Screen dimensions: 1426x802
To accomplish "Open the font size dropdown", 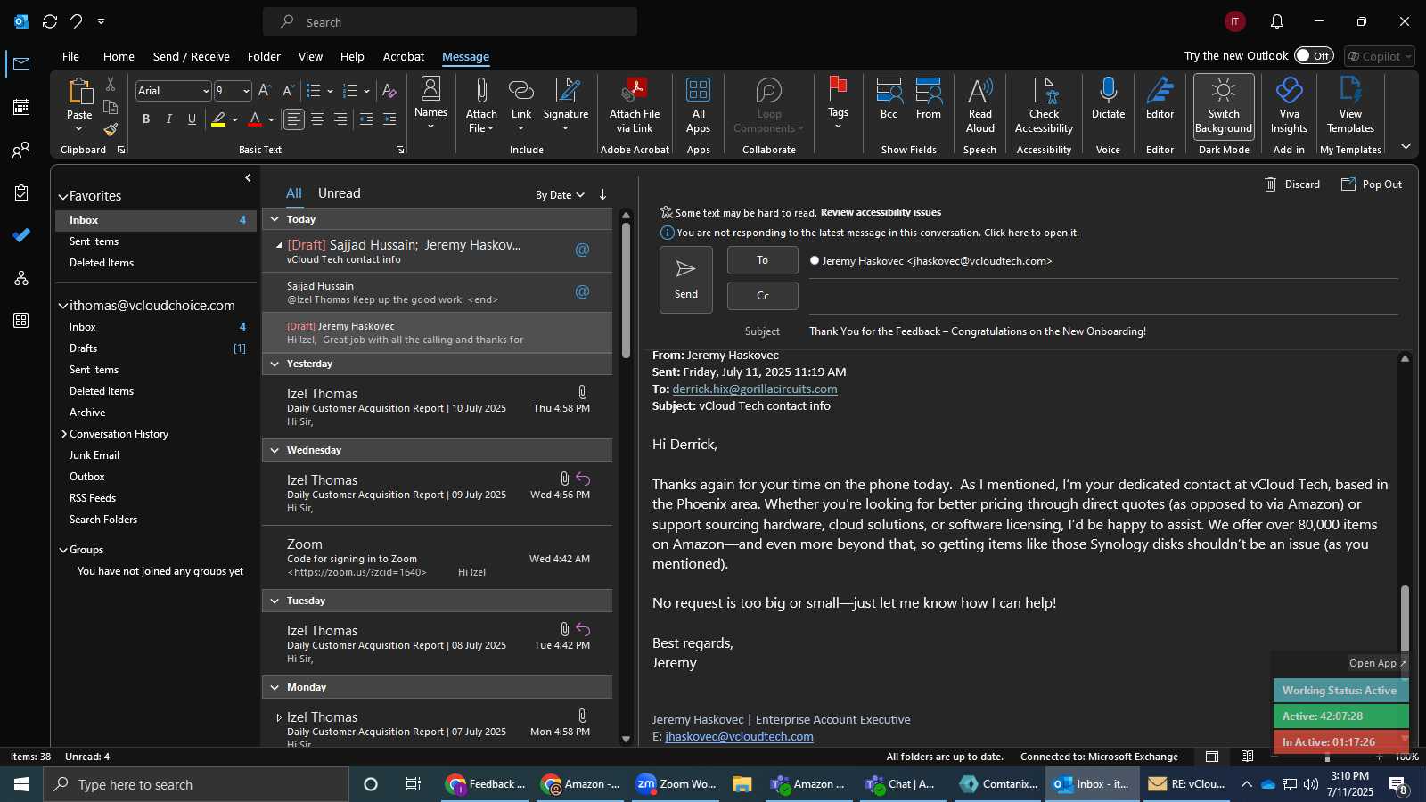I will click(x=246, y=91).
